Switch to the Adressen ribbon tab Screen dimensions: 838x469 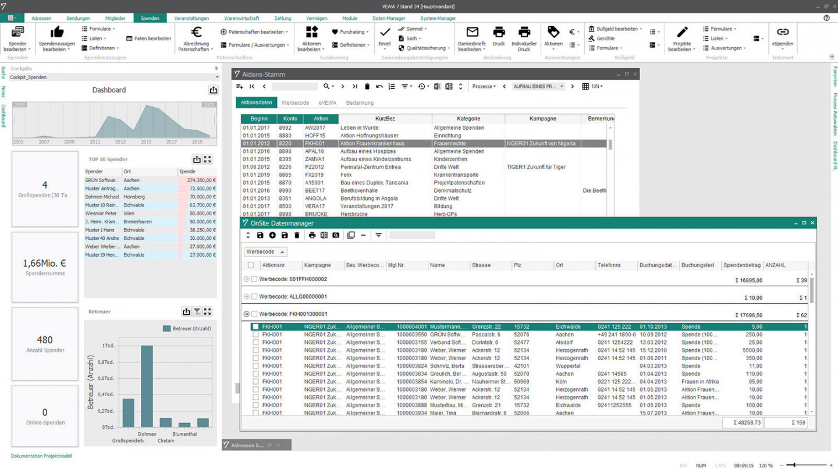41,18
